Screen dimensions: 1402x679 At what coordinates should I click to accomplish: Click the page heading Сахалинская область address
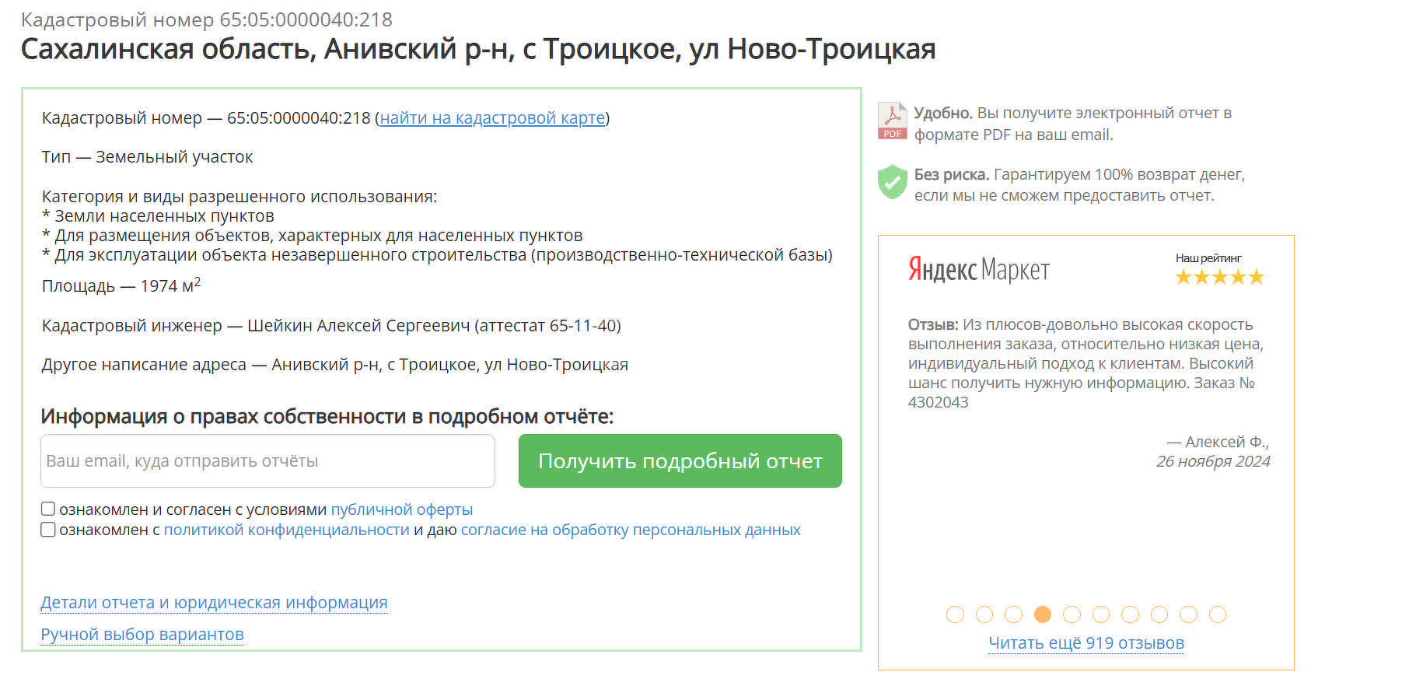[x=478, y=49]
